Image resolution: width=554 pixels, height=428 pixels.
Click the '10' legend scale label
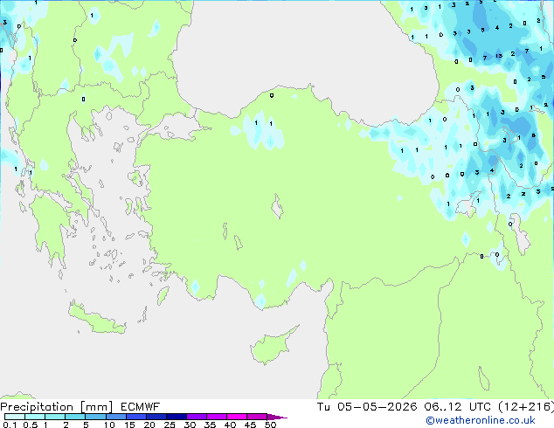109,425
